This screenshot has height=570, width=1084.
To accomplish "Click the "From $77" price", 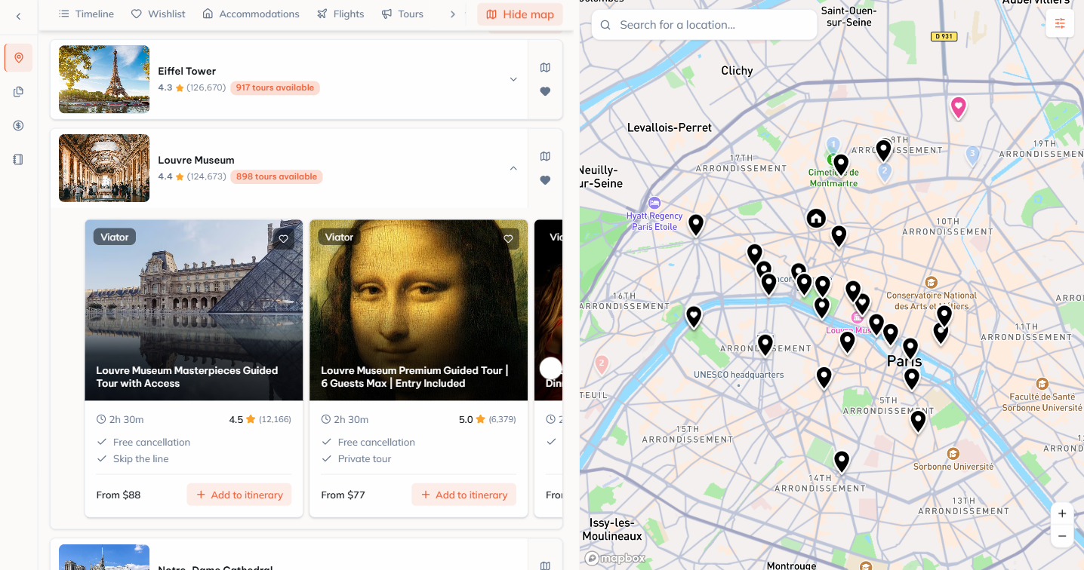I will tap(343, 495).
